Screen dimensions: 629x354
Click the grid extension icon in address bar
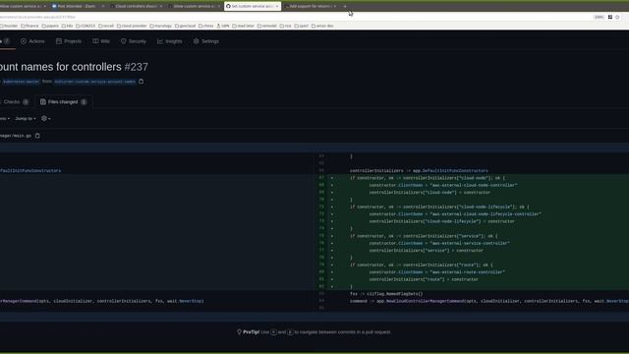(x=610, y=18)
